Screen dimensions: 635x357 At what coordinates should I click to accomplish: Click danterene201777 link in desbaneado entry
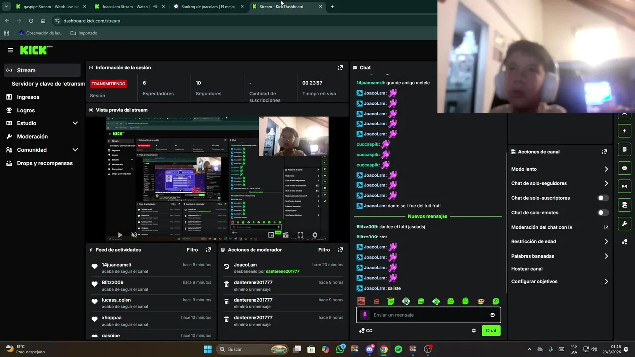[283, 271]
